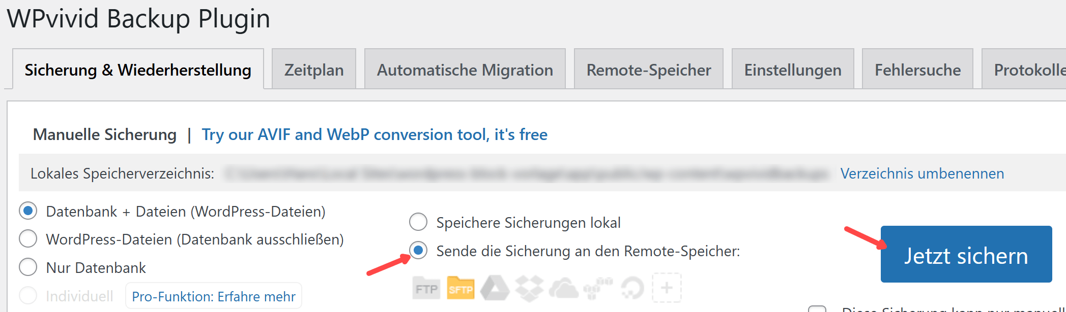Select the 'Nur Datenbank' radio button

pos(28,267)
